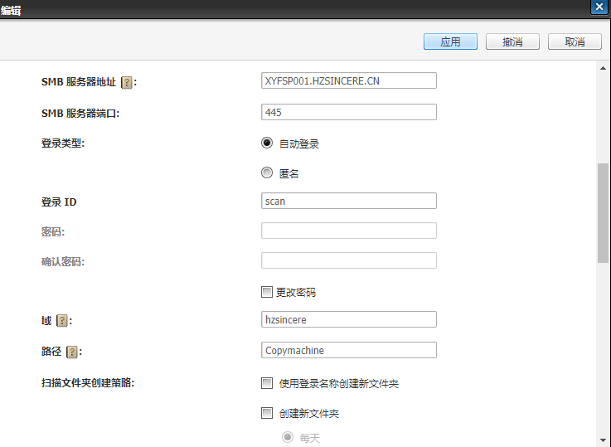Enable the 更改密码 checkbox
Viewport: 611px width, 447px height.
pos(267,292)
